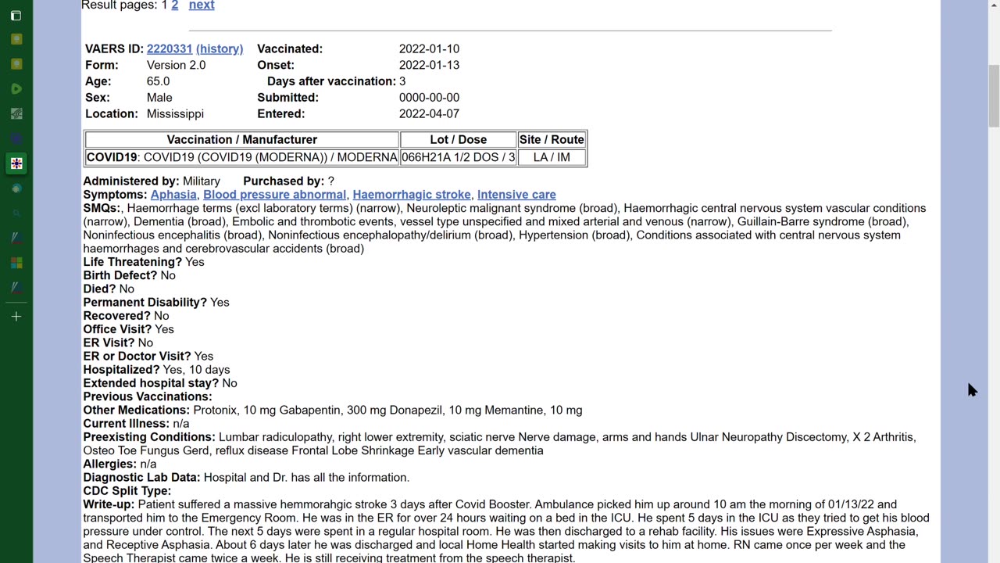1000x563 pixels.
Task: Switch to the dark blue circle tab
Action: tap(16, 139)
